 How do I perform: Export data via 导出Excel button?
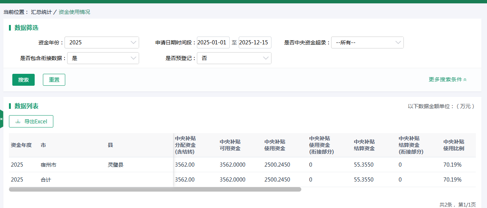coord(31,122)
